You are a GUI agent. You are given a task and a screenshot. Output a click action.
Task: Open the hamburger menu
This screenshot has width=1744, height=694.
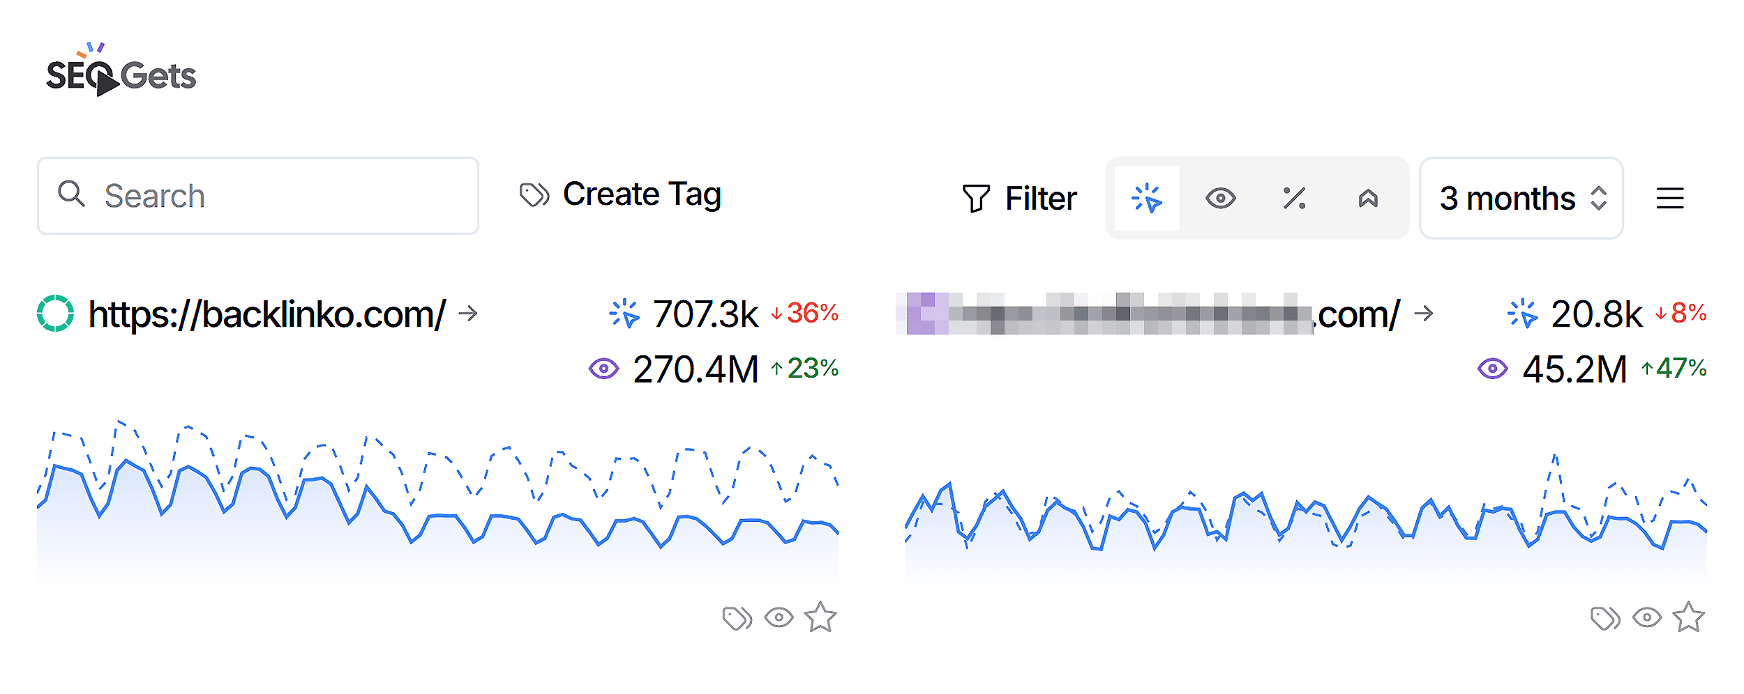point(1670,199)
